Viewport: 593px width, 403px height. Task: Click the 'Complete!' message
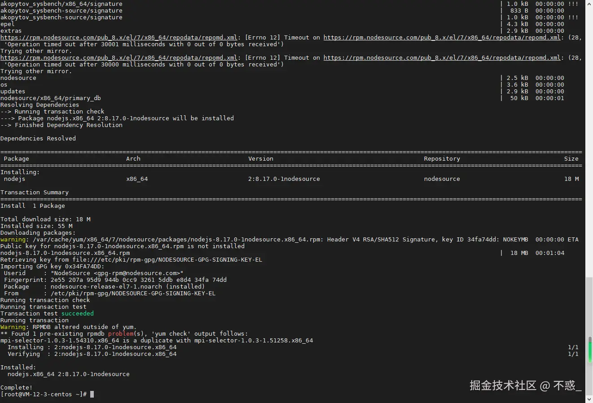click(x=17, y=388)
